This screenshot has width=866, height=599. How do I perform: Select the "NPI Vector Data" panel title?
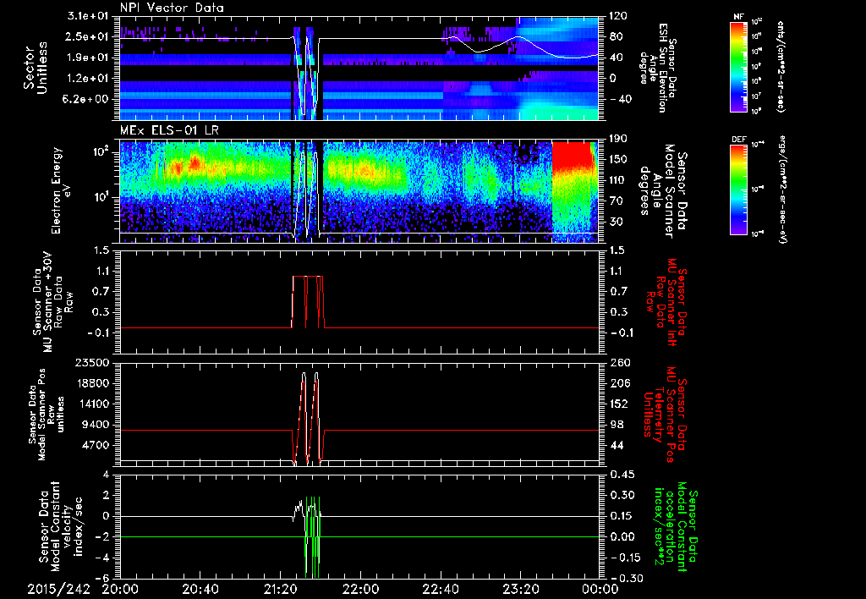(x=172, y=8)
